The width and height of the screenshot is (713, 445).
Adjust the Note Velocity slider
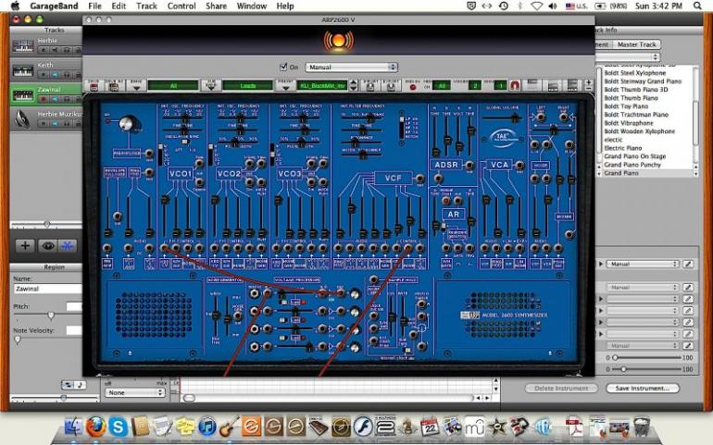(18, 340)
